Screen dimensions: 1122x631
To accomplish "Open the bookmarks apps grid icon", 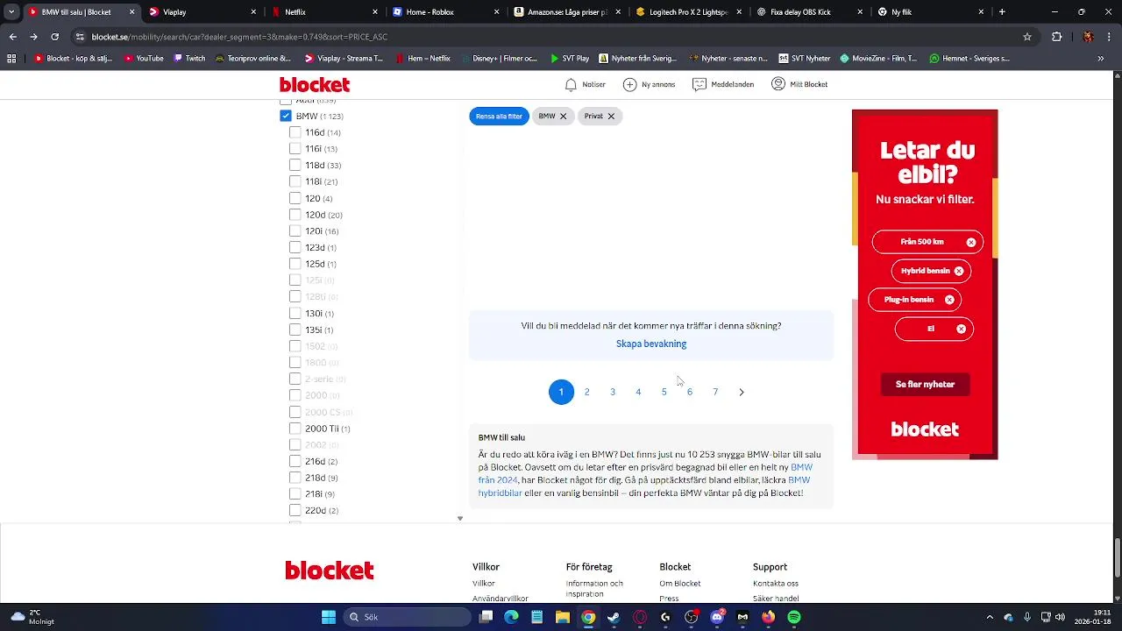I will 11,59.
